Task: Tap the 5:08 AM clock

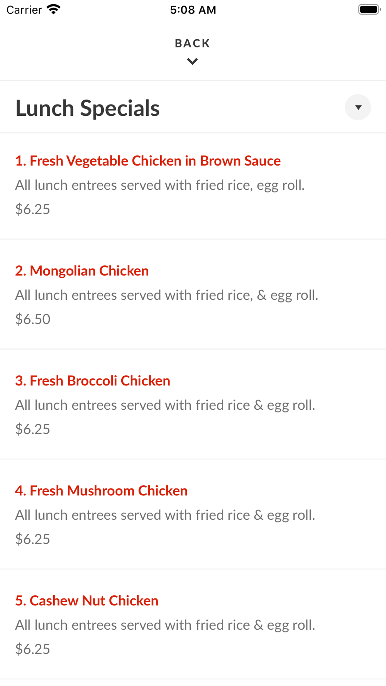Action: tap(193, 10)
